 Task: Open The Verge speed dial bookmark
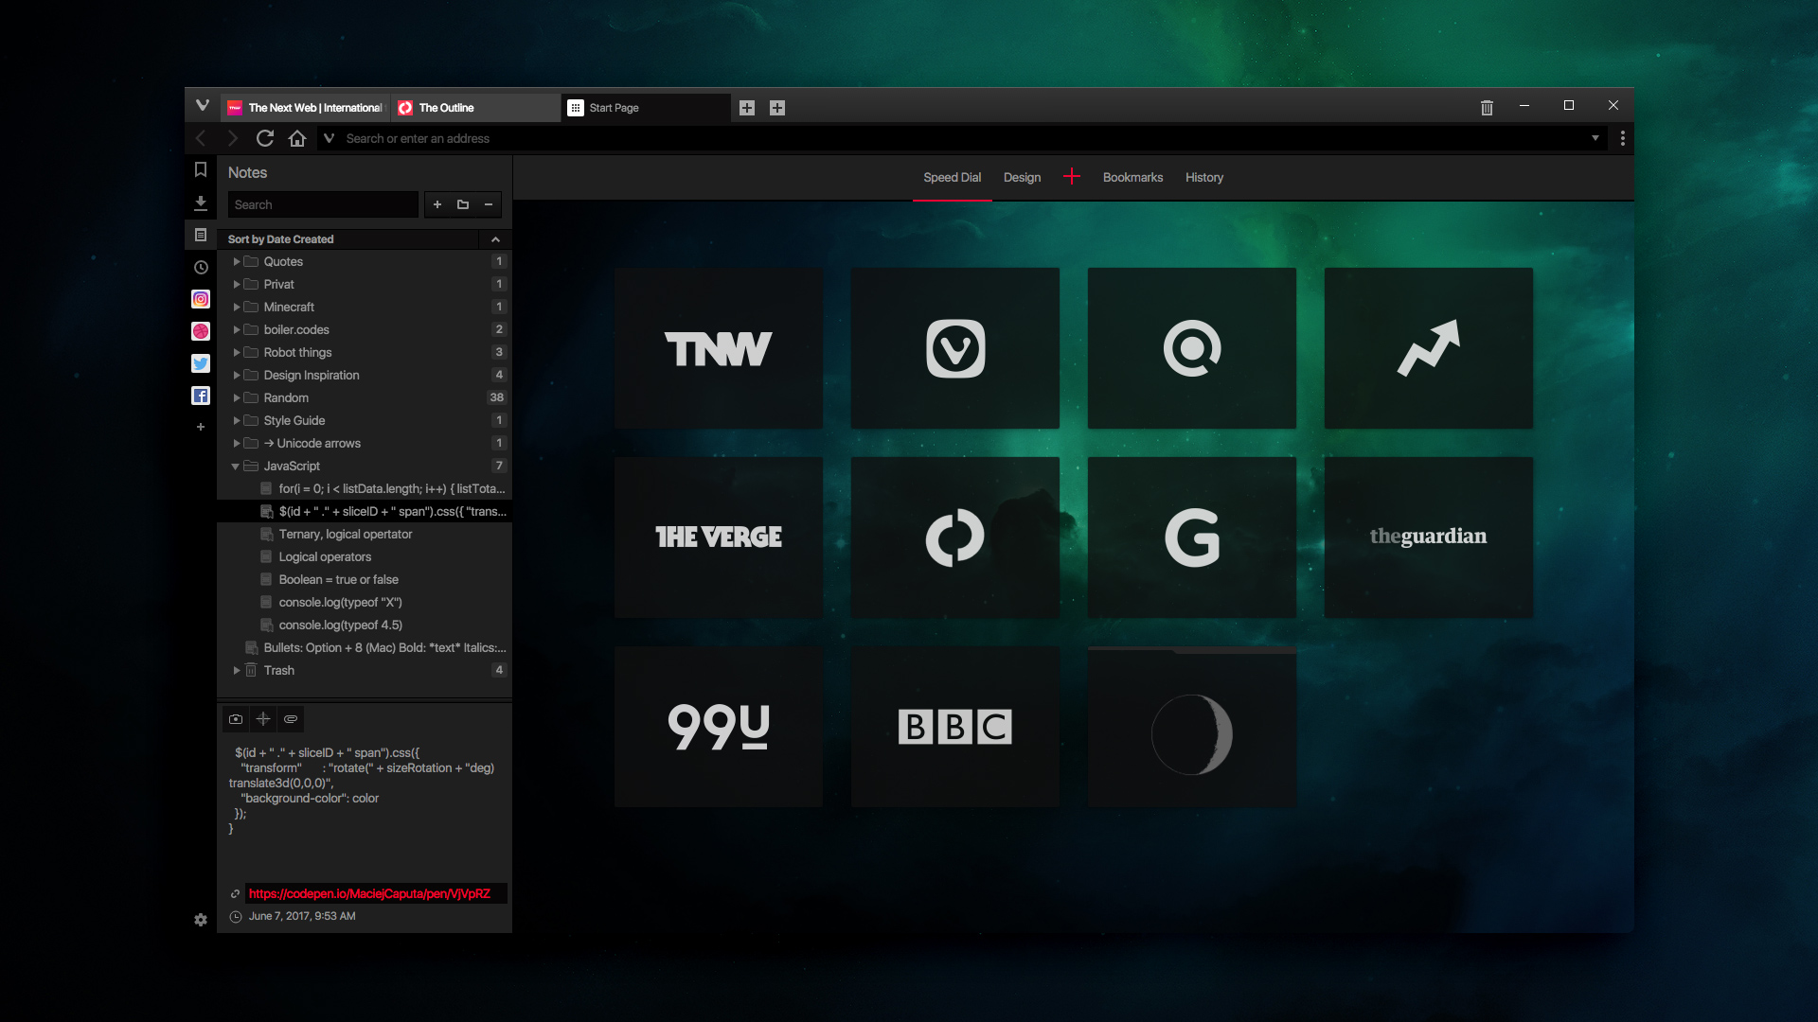pos(718,537)
